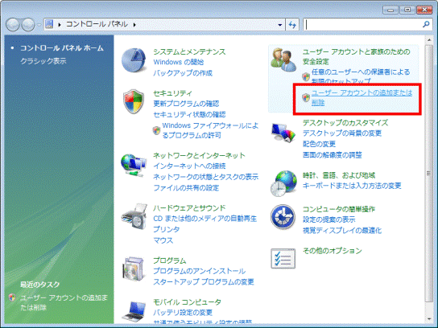The image size is (438, 328).
Task: Select コントロール パネル ホーム in sidebar
Action: pyautogui.click(x=62, y=48)
